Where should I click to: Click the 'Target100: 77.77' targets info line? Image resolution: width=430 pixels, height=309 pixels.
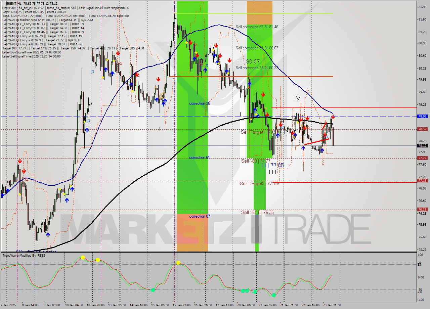click(x=73, y=48)
